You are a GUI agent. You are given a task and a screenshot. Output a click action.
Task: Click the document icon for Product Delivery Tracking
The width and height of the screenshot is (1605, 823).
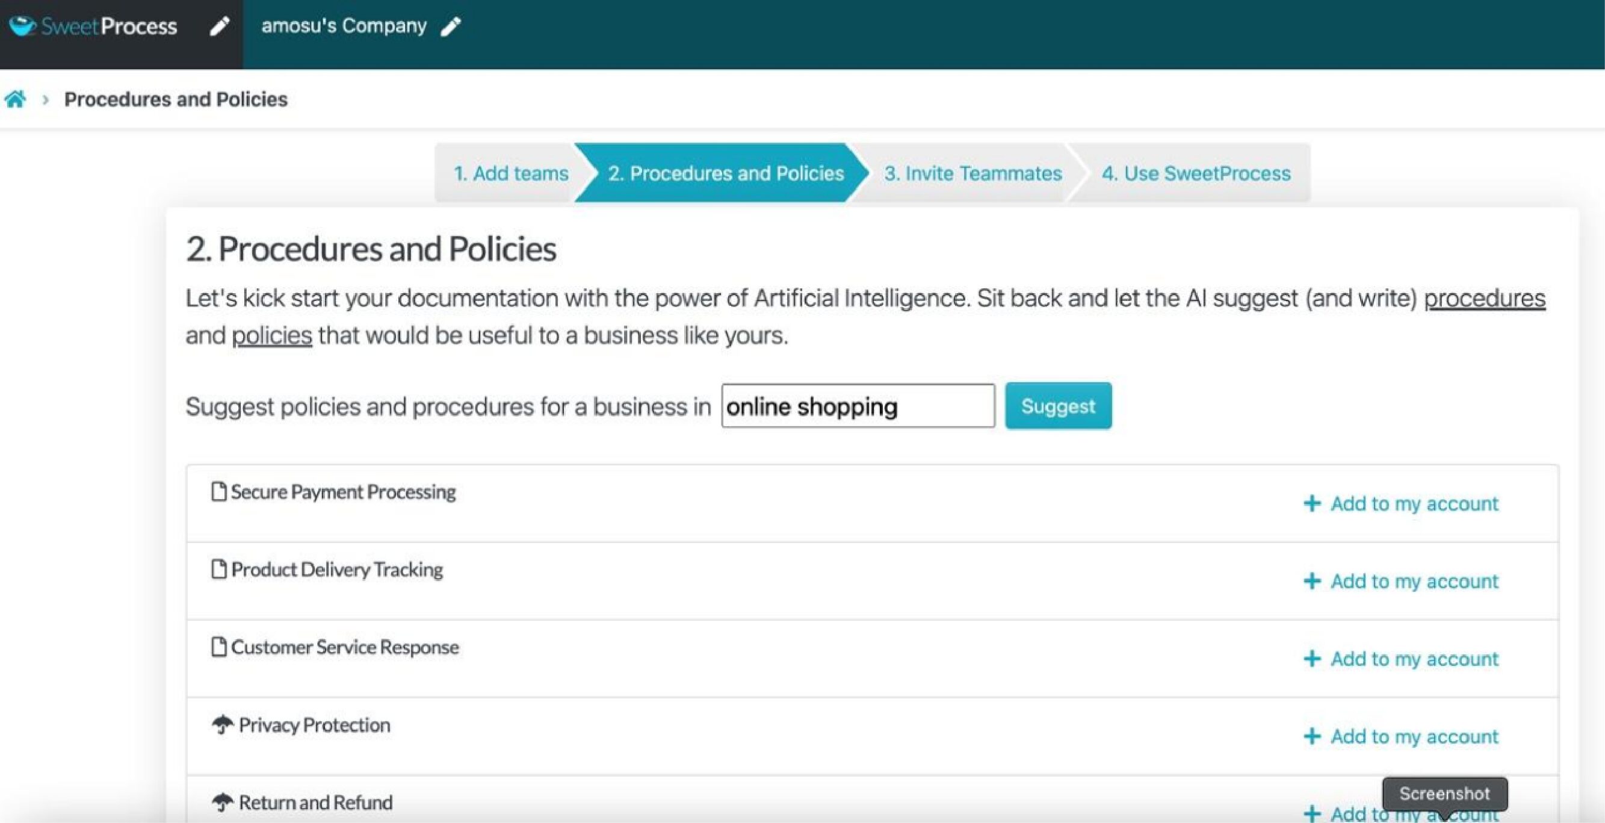tap(218, 568)
